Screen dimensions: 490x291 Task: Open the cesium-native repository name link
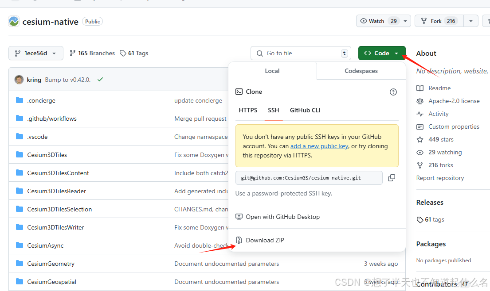point(50,22)
